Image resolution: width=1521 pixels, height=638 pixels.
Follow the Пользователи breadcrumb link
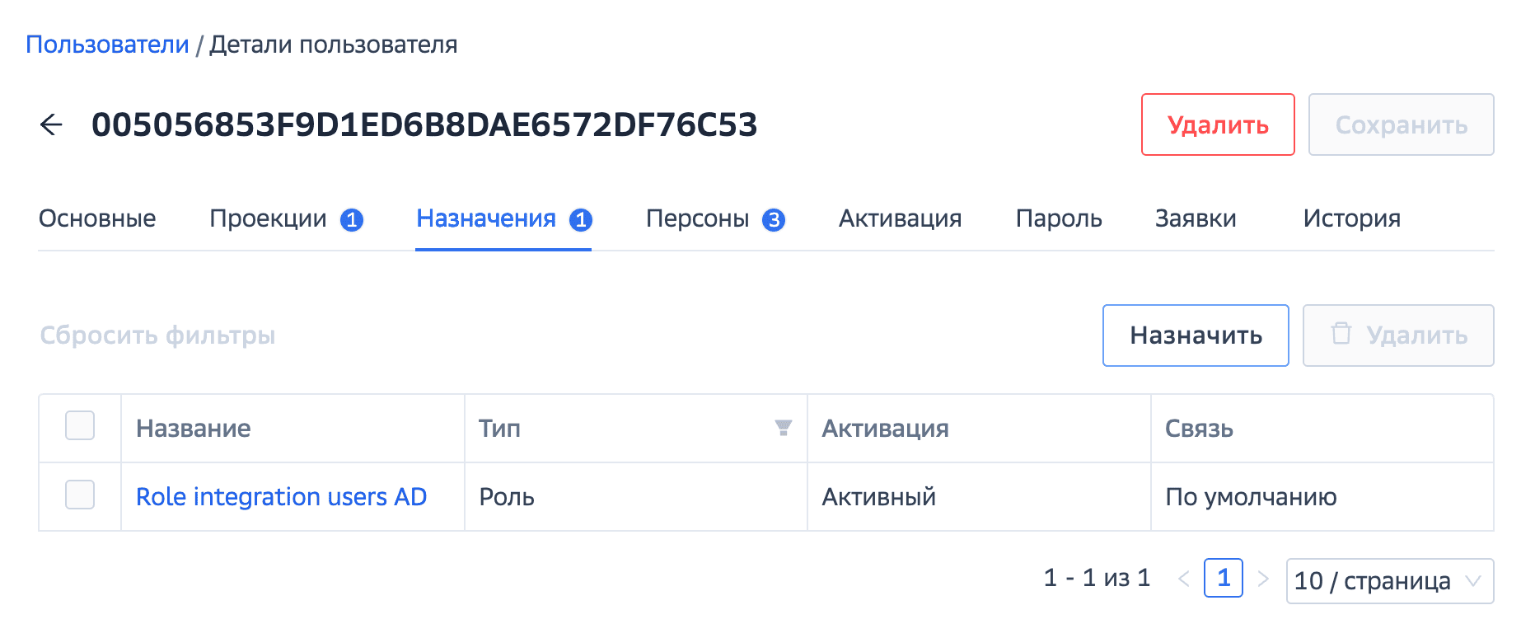click(x=107, y=45)
